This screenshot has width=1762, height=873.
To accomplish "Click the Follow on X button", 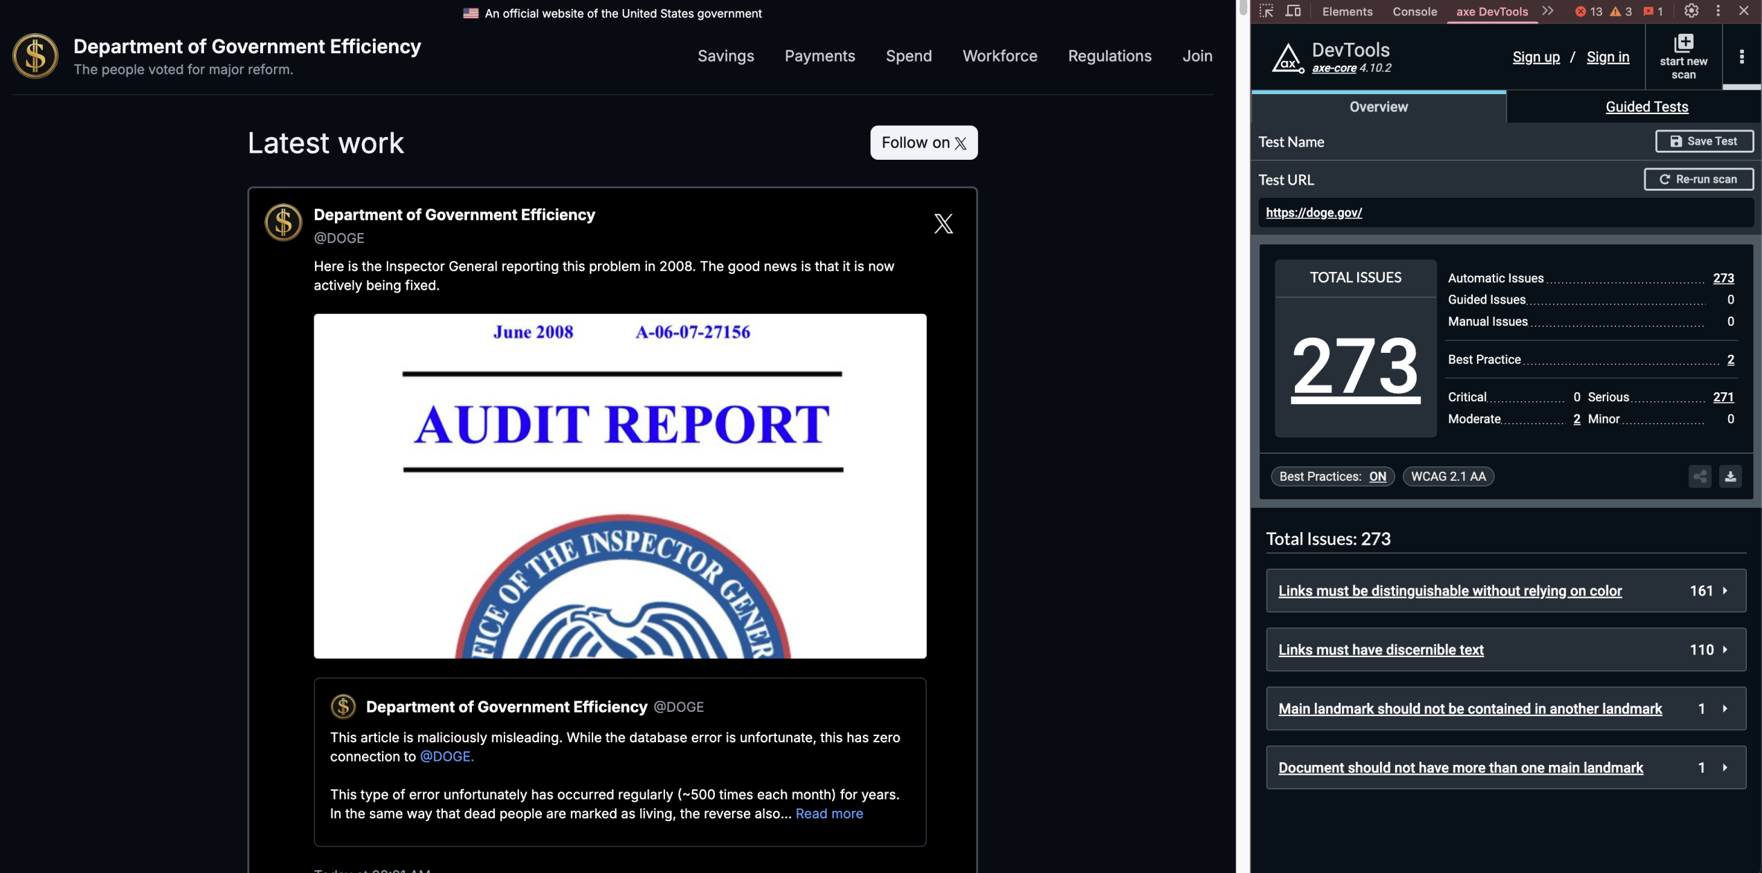I will tap(923, 143).
